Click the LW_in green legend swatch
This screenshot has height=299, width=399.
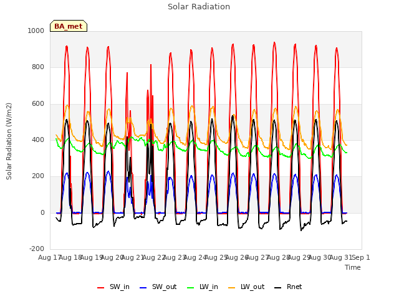click(x=190, y=287)
